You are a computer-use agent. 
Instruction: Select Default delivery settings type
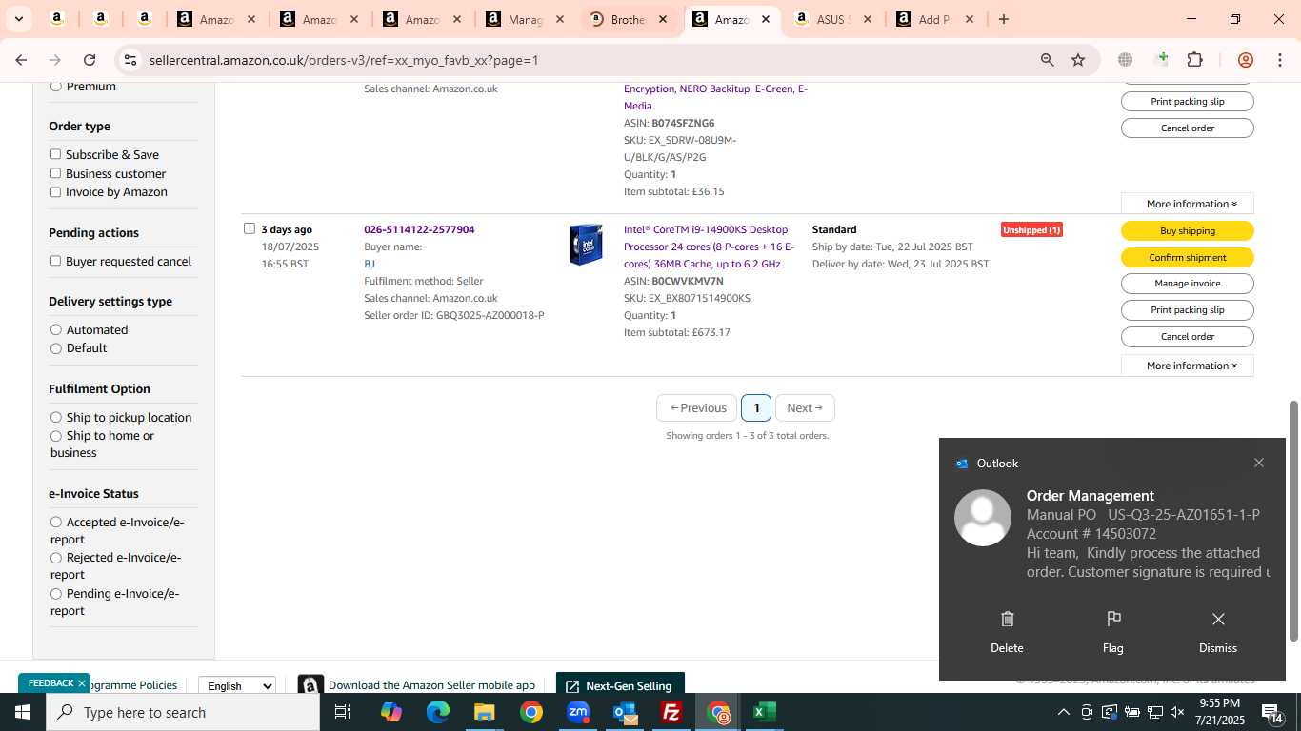click(x=56, y=347)
